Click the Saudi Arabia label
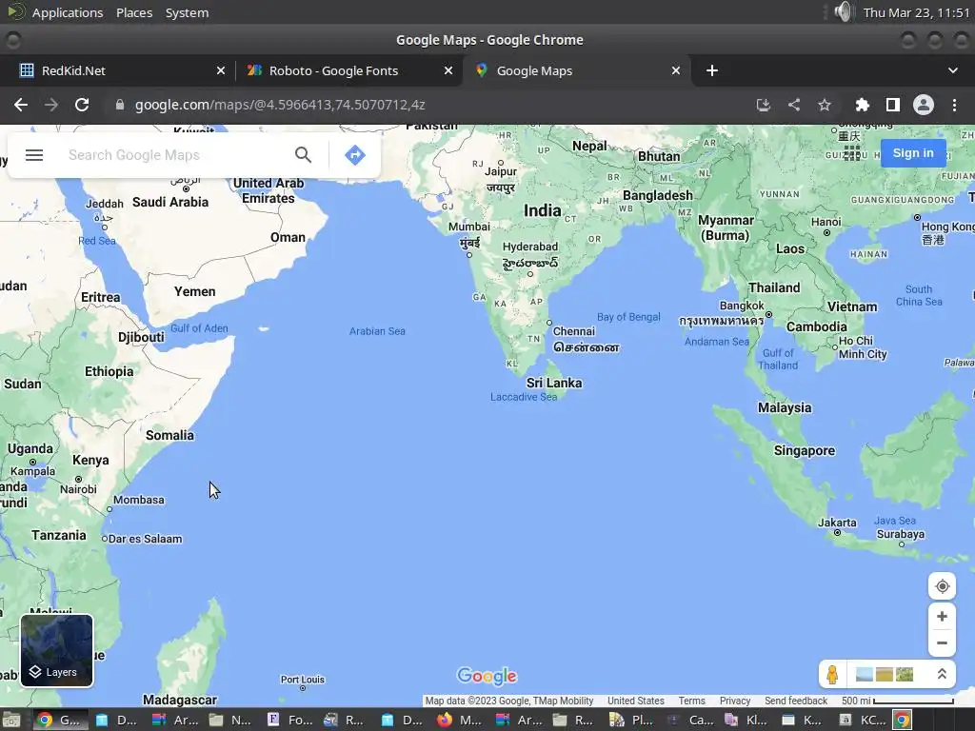The width and height of the screenshot is (975, 731). pos(170,202)
